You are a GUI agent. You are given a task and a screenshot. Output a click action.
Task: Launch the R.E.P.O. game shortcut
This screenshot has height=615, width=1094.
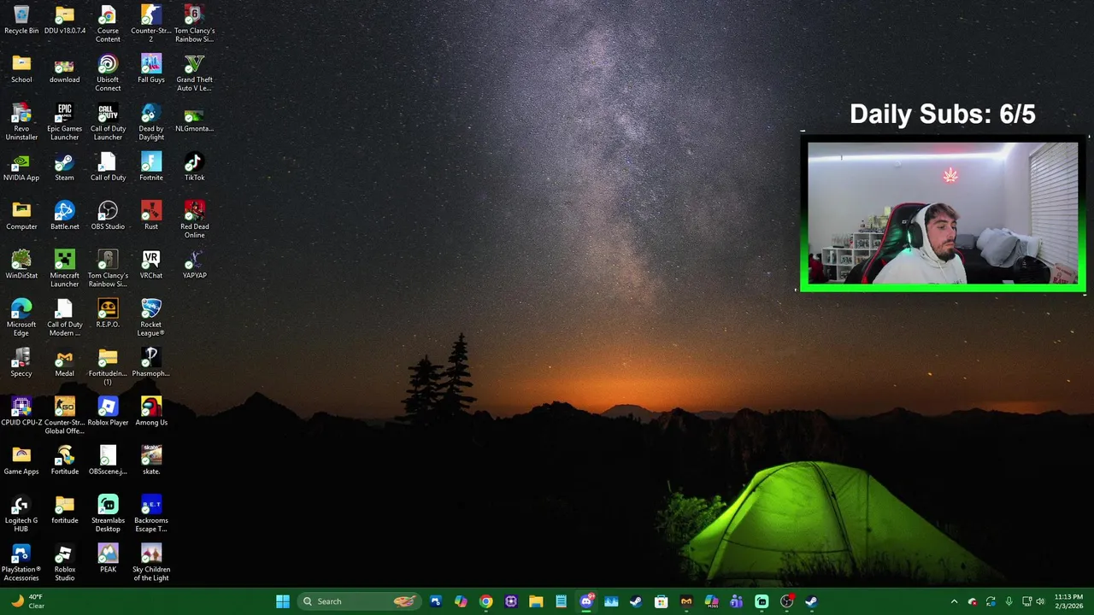108,314
